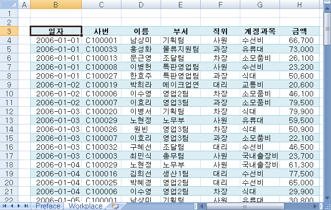Click the 이름 header cell
Image resolution: width=331 pixels, height=210 pixels.
[141, 31]
